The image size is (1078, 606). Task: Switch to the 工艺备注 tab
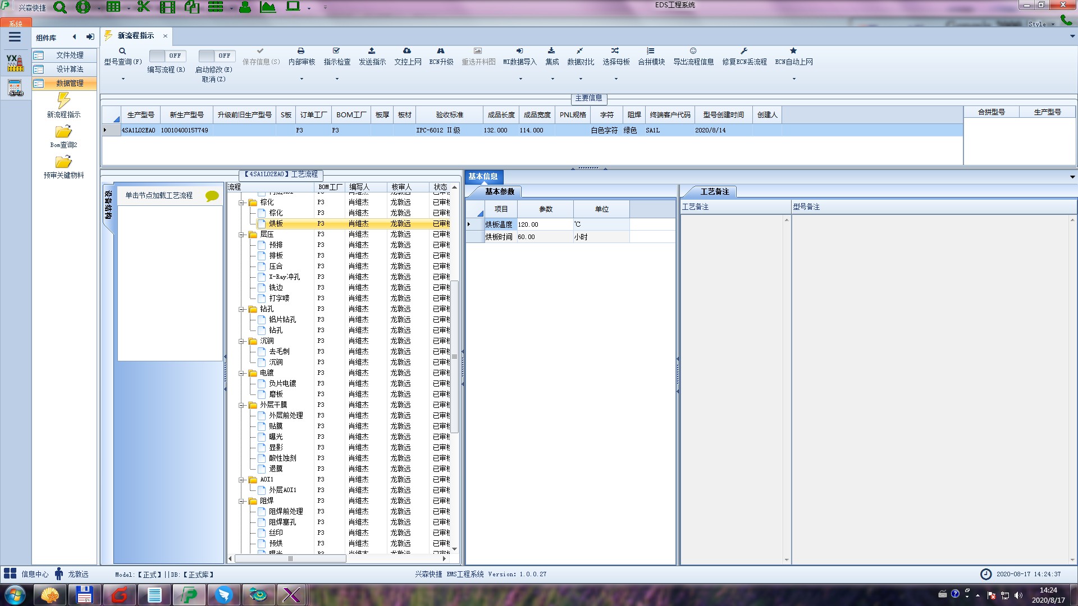point(714,192)
